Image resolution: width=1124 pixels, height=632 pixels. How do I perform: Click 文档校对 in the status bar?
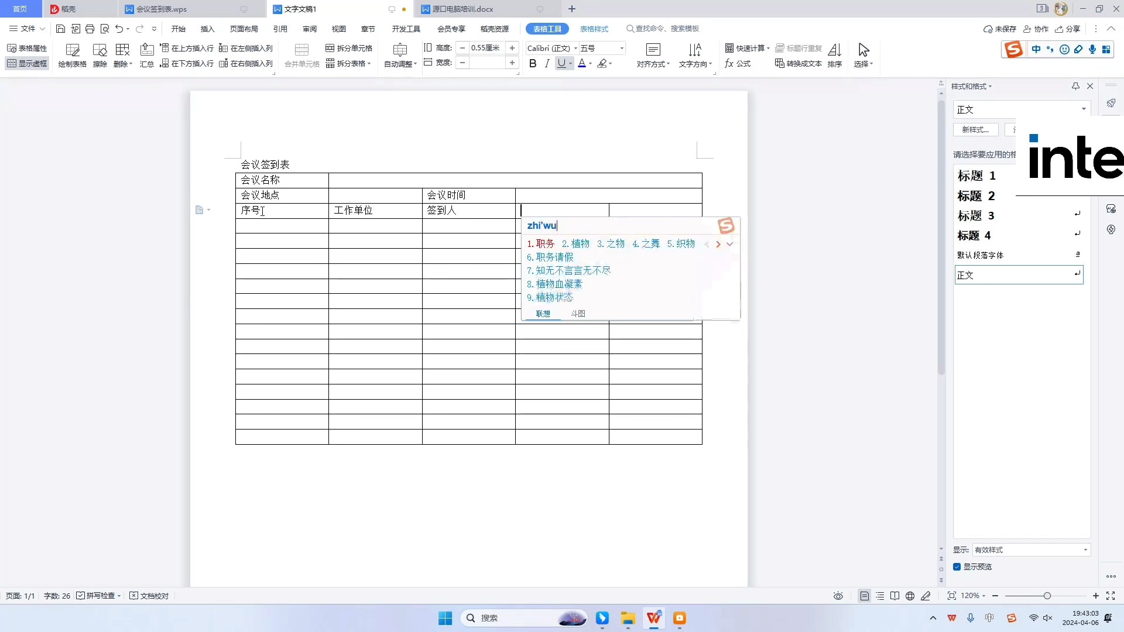click(x=154, y=595)
